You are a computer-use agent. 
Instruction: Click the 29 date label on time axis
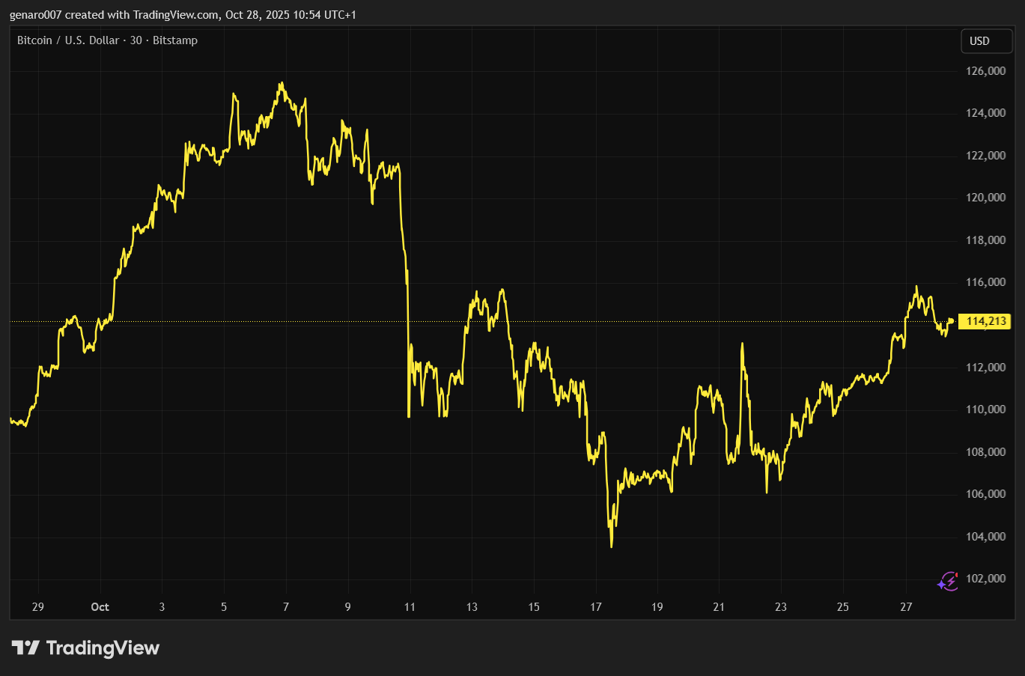(x=38, y=607)
